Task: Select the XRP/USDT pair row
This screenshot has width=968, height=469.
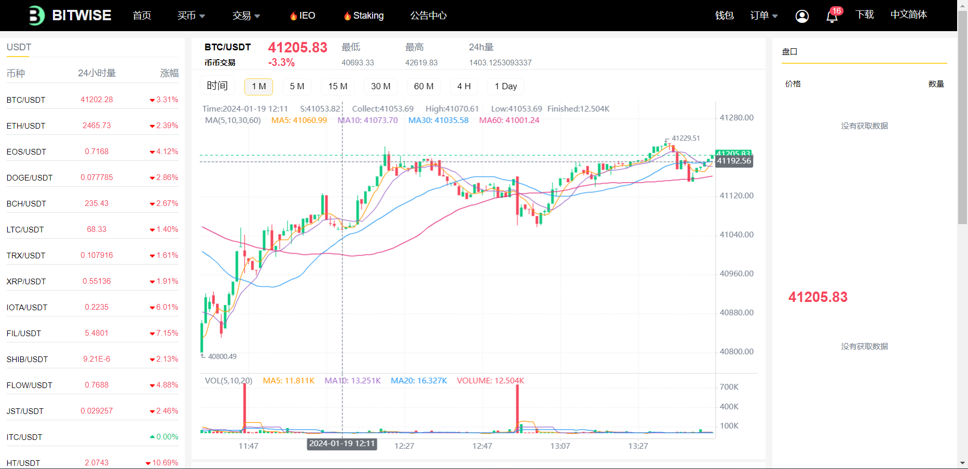Action: 92,281
